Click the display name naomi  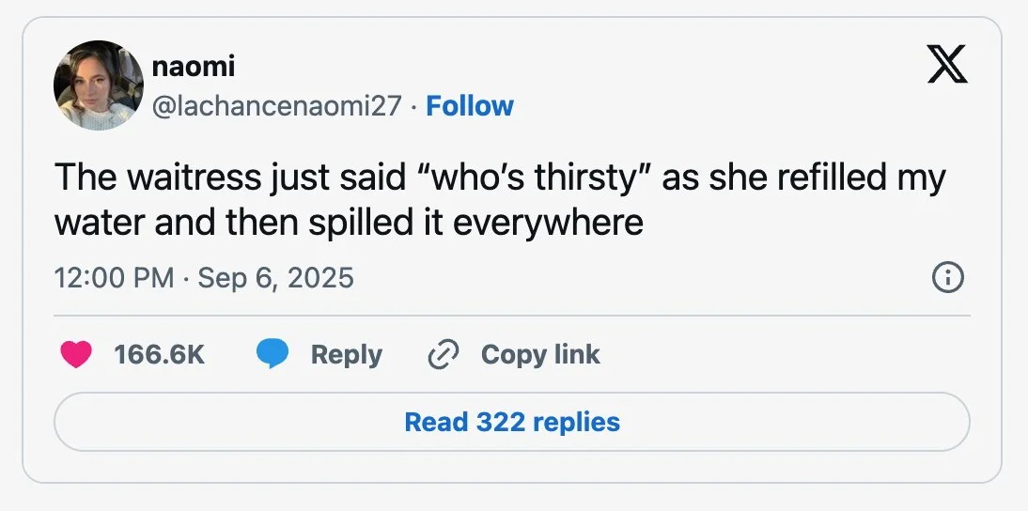point(193,67)
